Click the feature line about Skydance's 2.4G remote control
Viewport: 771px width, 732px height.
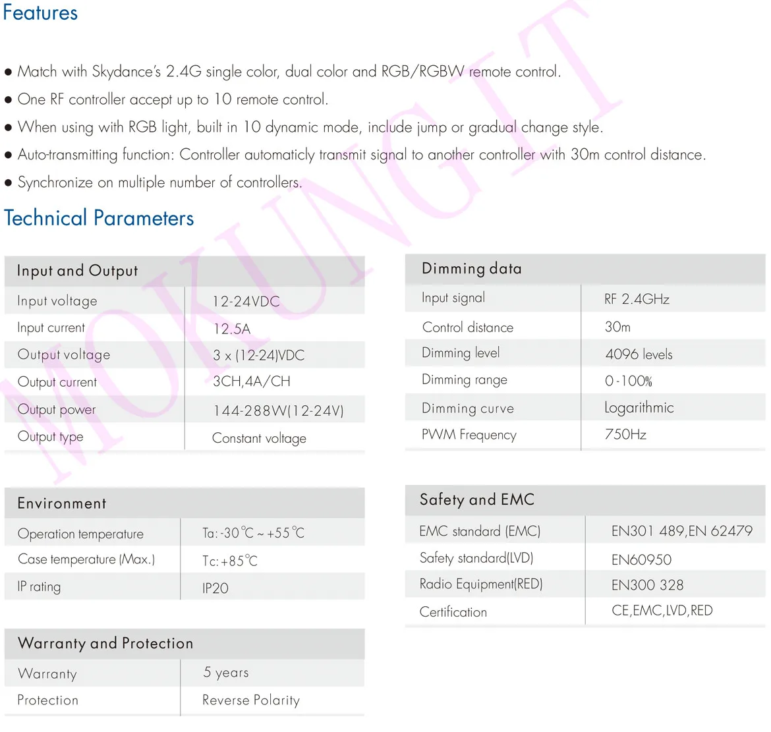[283, 72]
